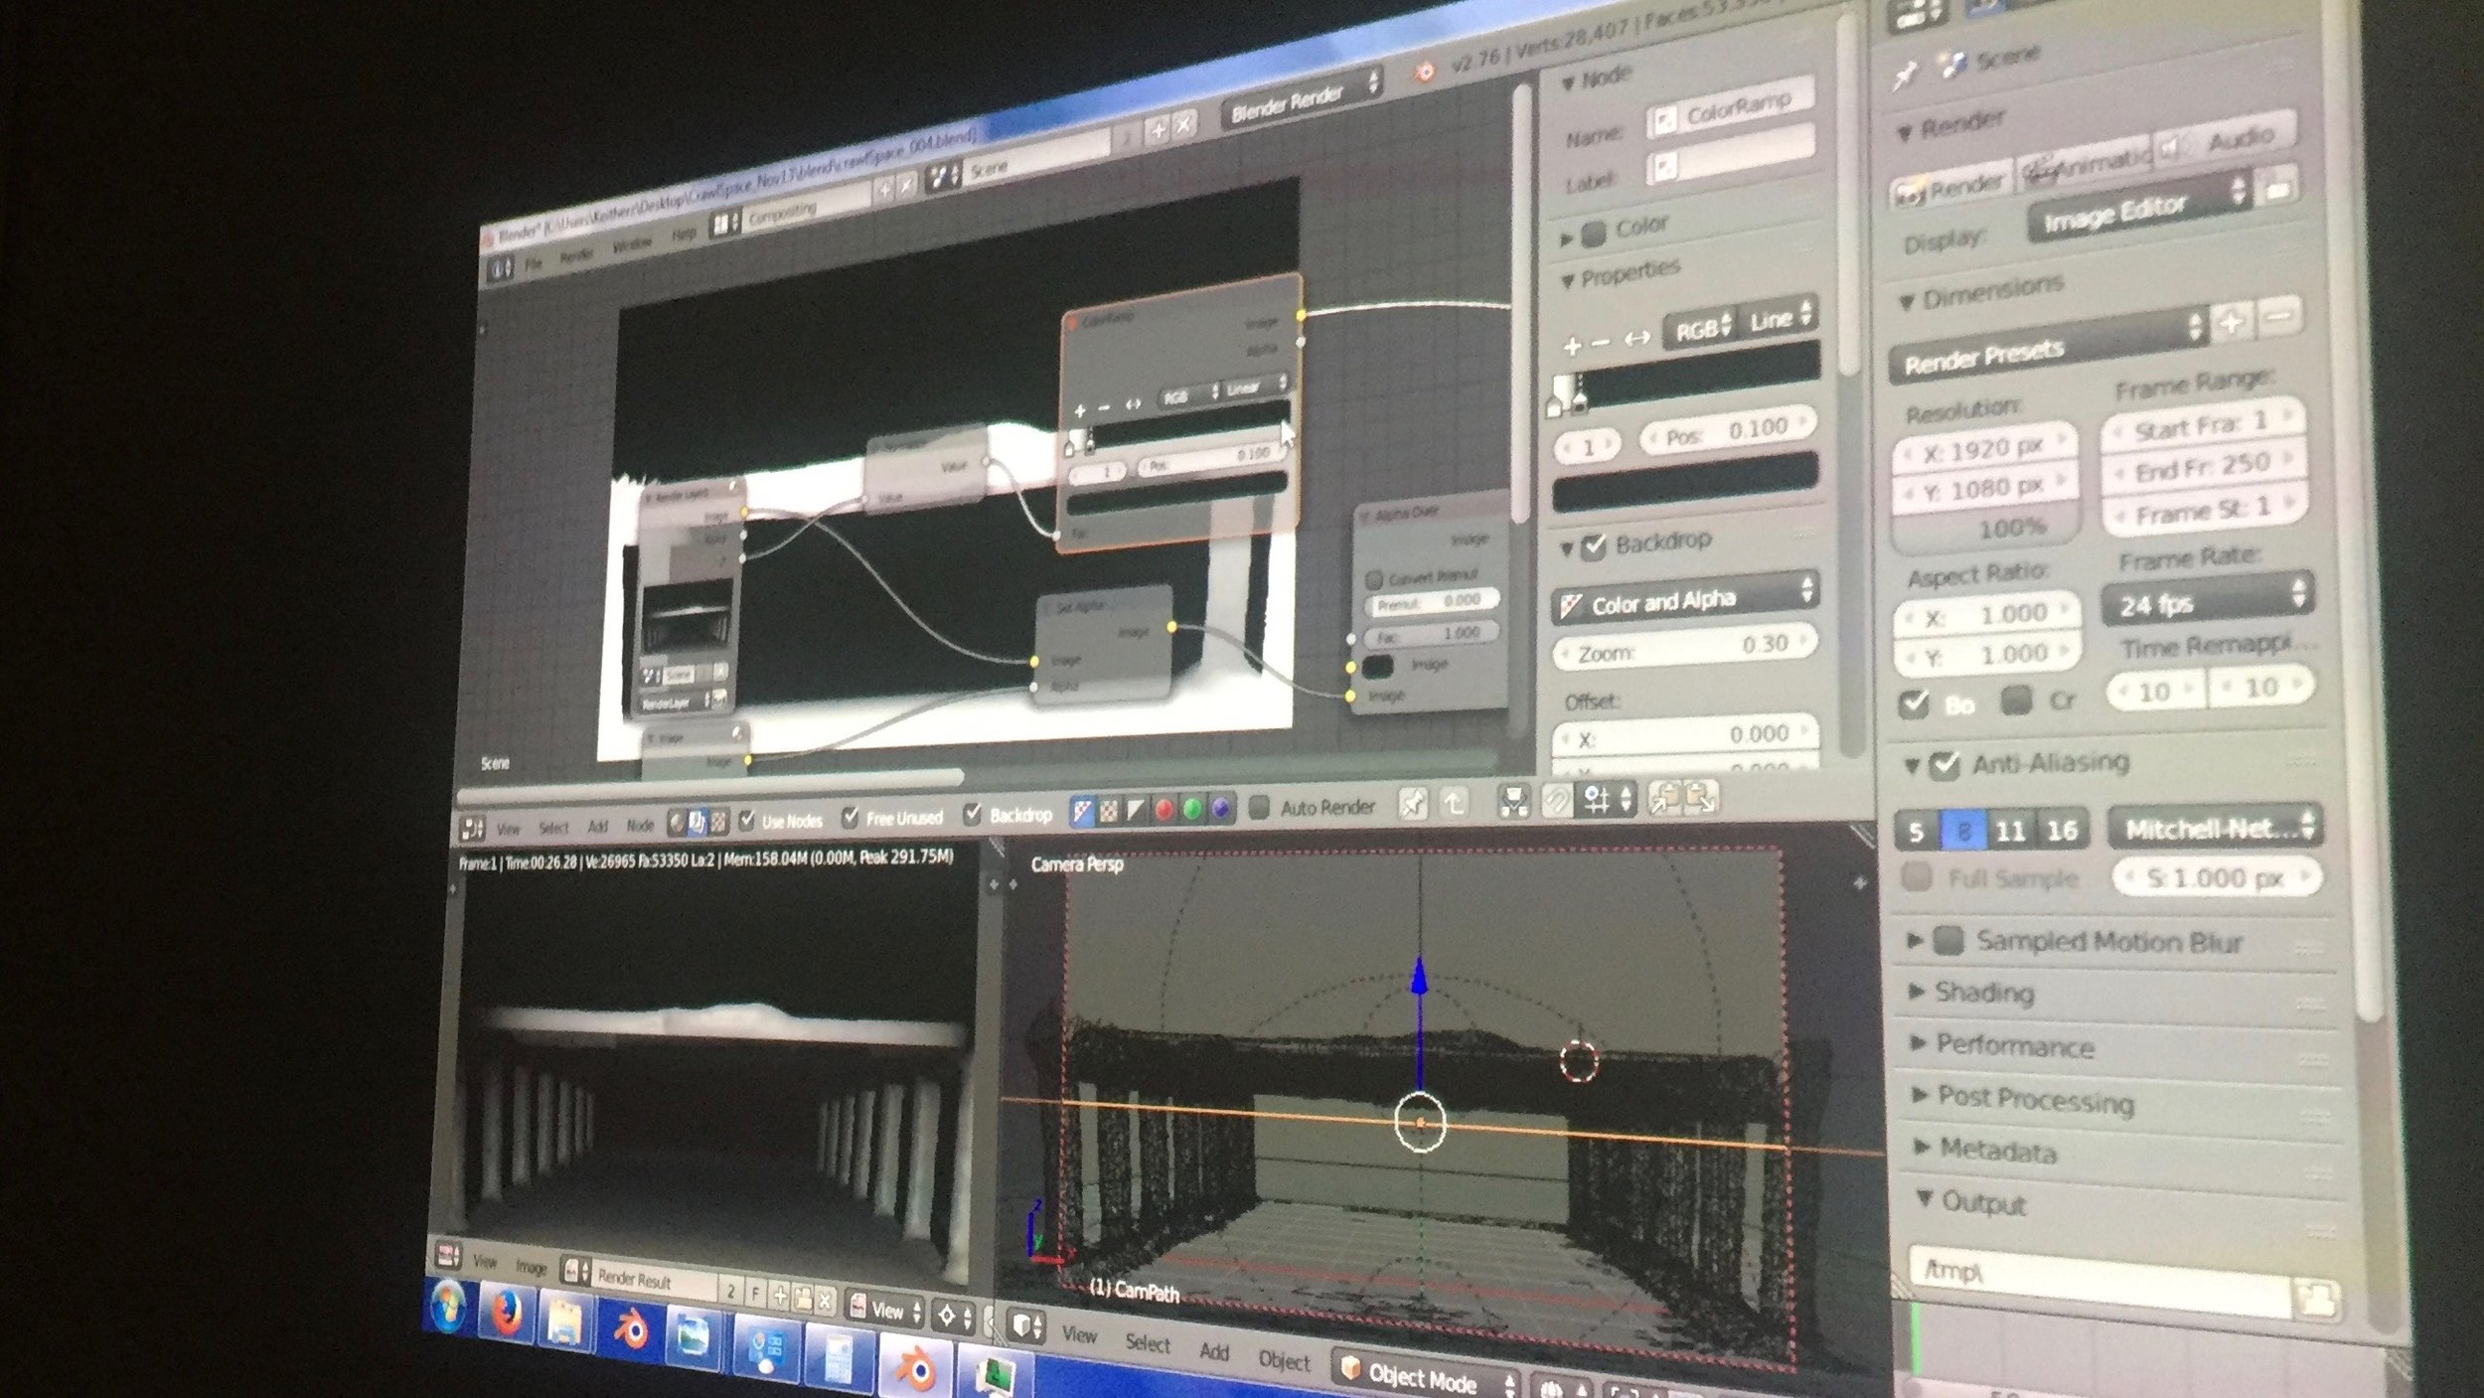Open the Object menu in 3D viewport

[x=1284, y=1359]
